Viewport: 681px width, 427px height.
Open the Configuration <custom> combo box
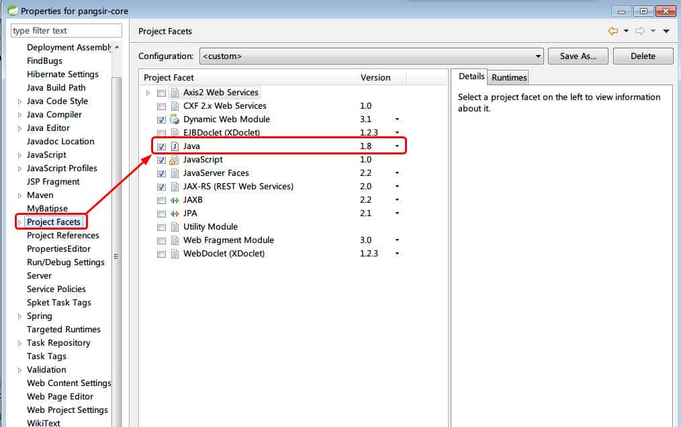[x=371, y=56]
